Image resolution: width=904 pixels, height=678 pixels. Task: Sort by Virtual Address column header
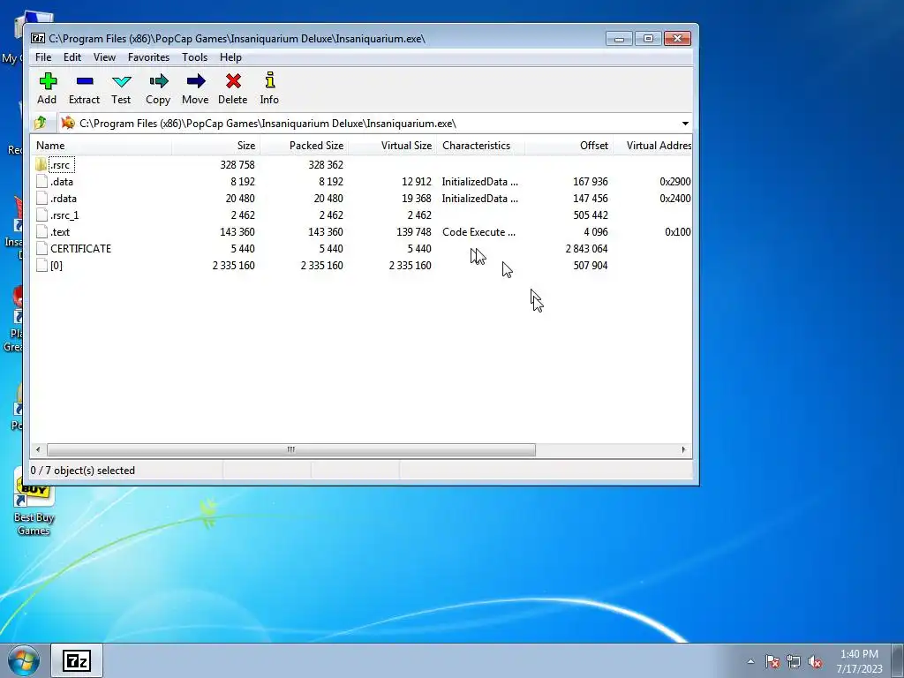(652, 146)
